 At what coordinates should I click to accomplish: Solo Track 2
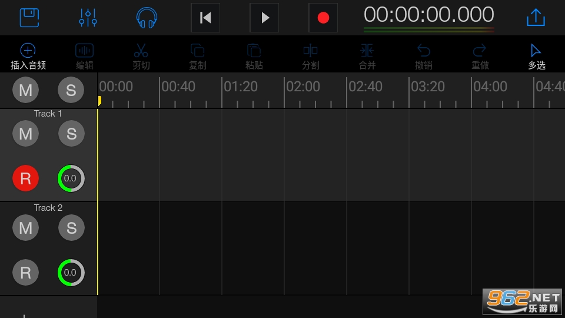(71, 228)
